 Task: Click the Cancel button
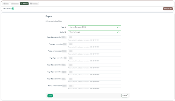pyautogui.click(x=125, y=96)
